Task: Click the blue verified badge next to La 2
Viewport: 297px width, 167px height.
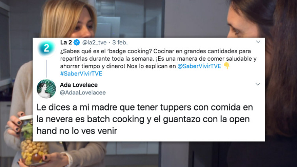Action: pyautogui.click(x=77, y=43)
